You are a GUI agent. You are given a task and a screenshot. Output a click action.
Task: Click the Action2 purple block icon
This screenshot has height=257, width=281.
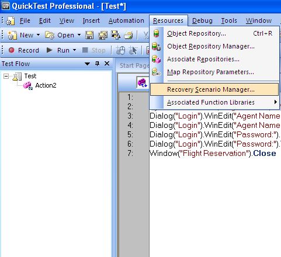28,86
